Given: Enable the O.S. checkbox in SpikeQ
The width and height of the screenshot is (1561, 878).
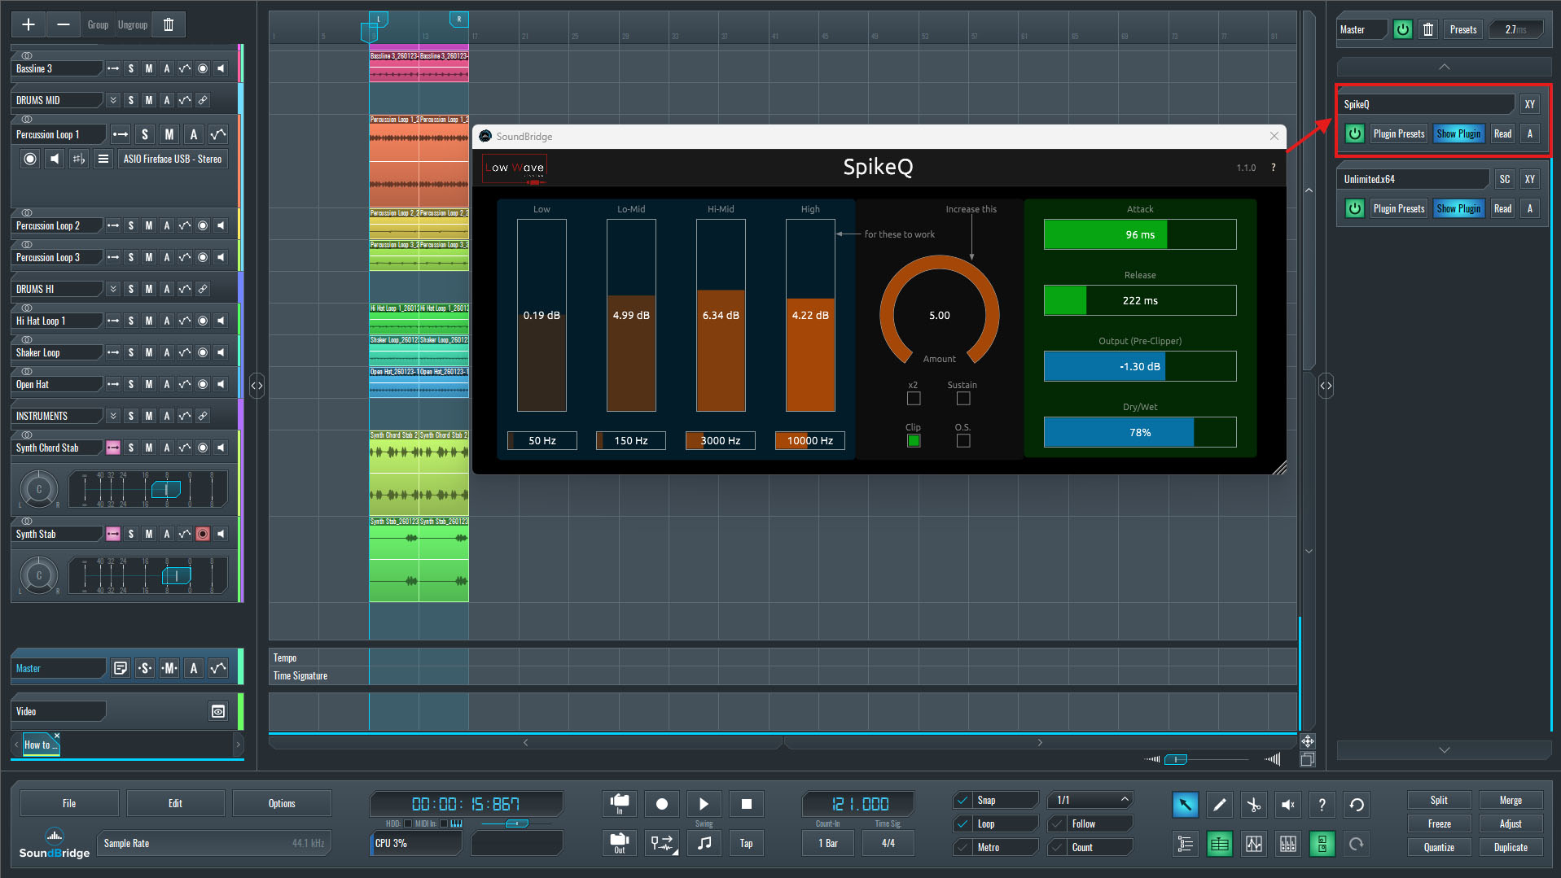Looking at the screenshot, I should point(963,441).
